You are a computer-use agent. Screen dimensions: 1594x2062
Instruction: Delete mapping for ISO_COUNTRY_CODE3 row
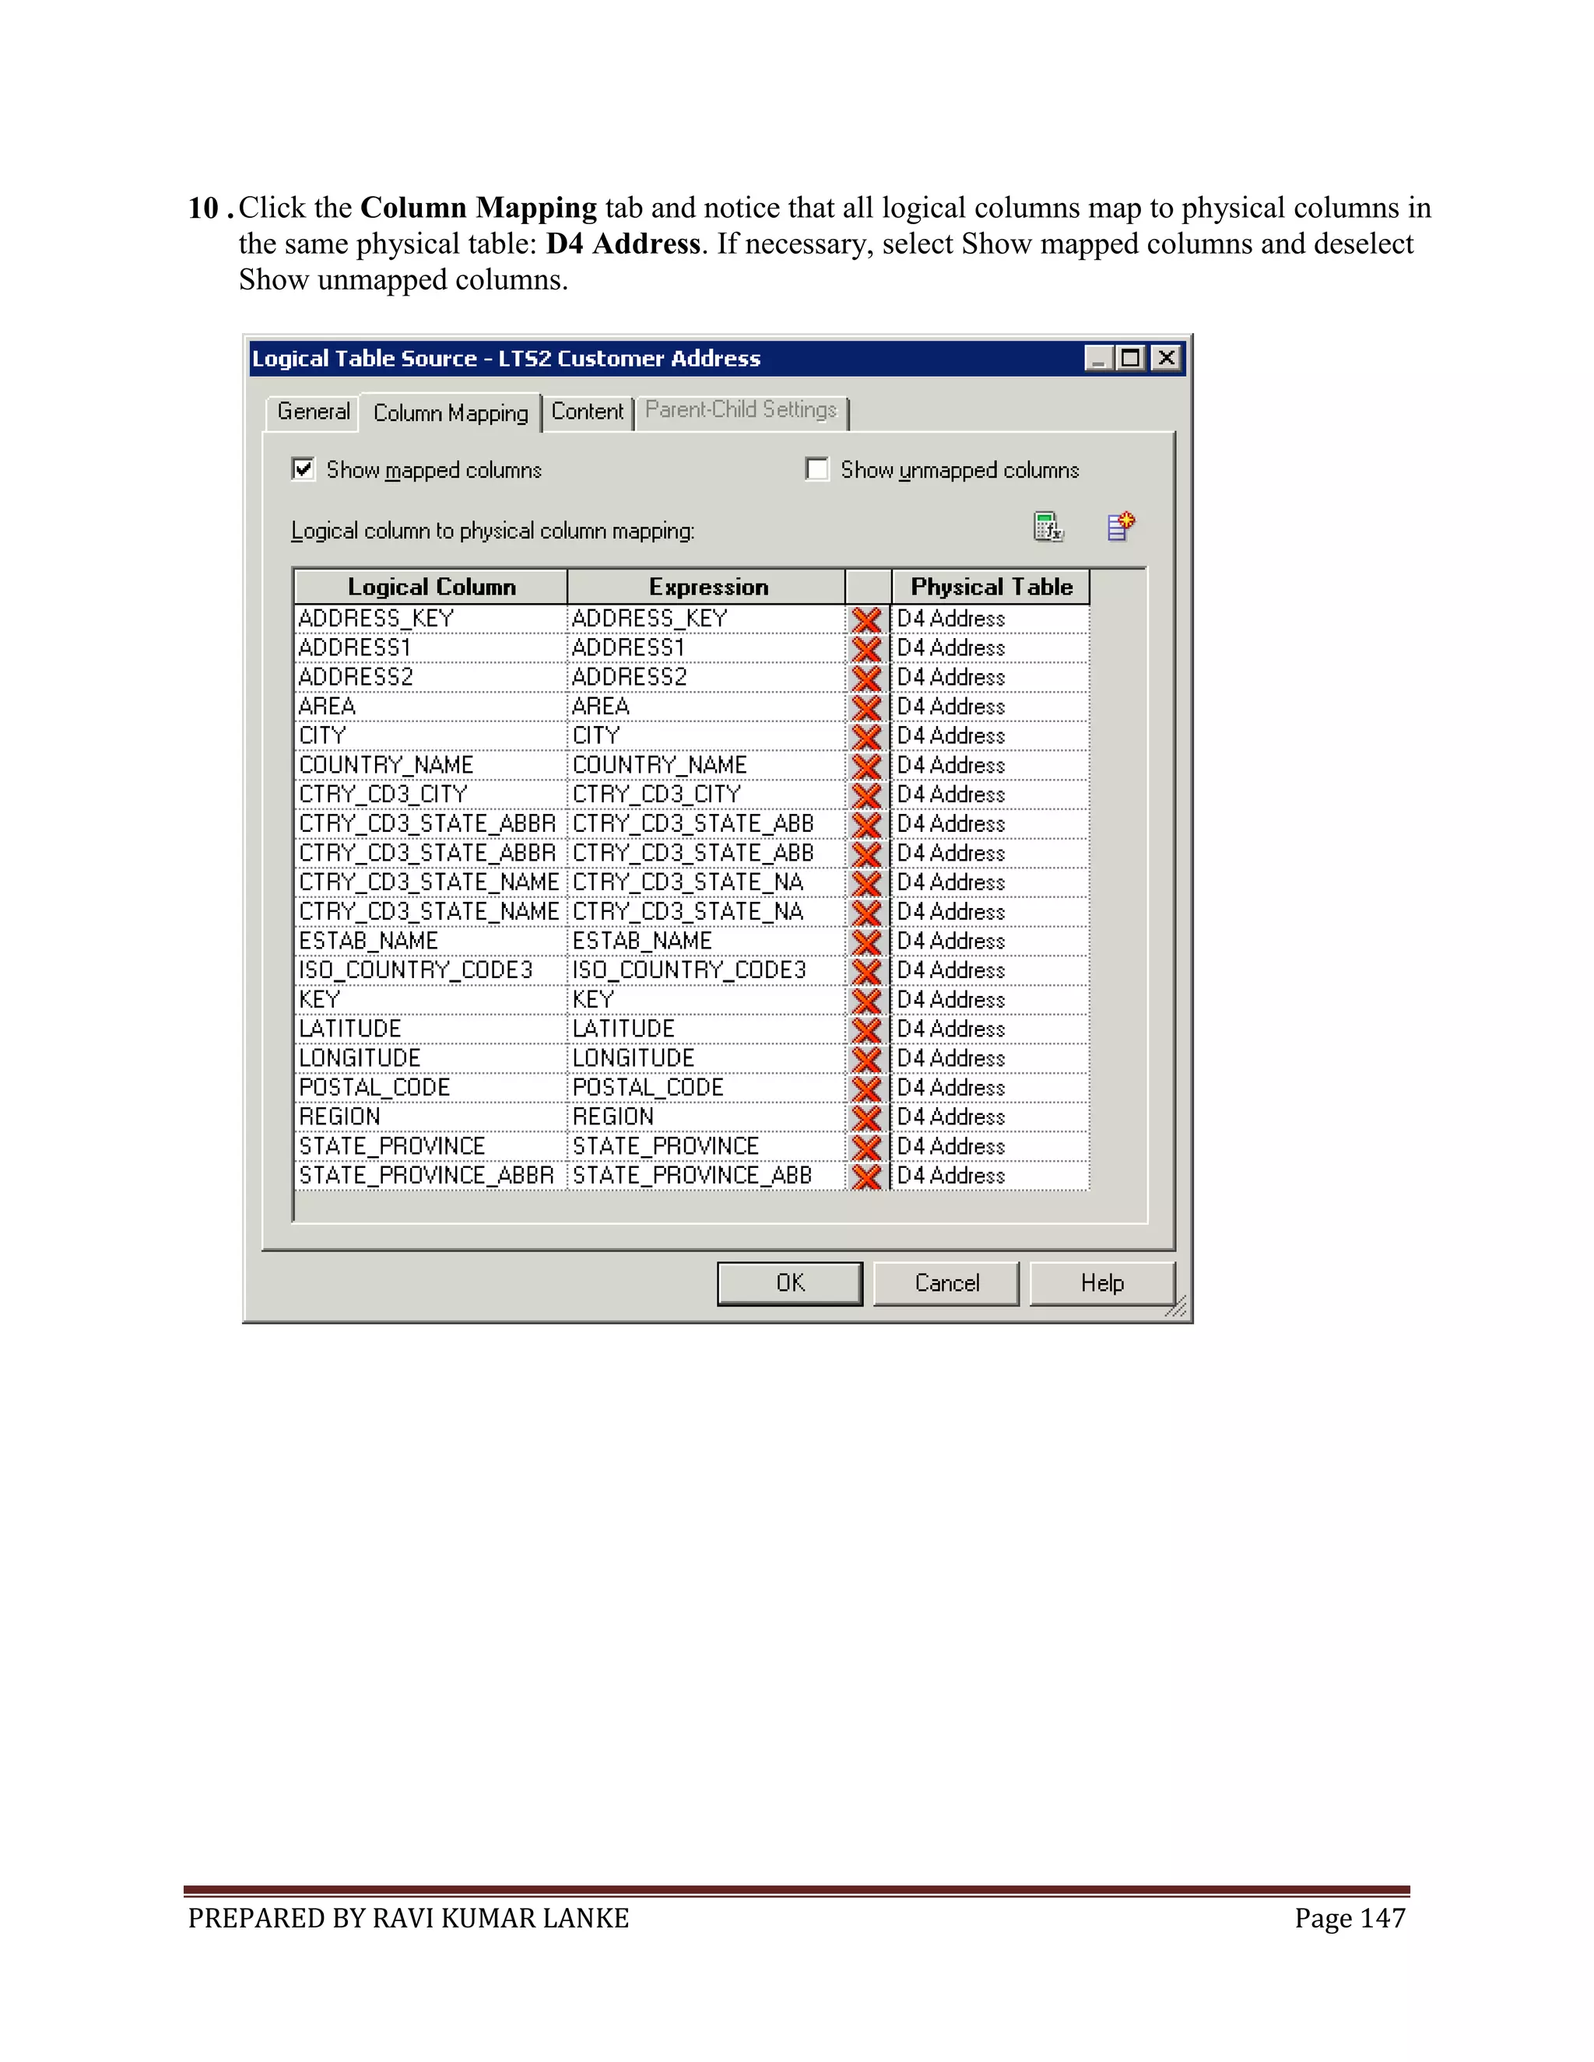click(866, 970)
